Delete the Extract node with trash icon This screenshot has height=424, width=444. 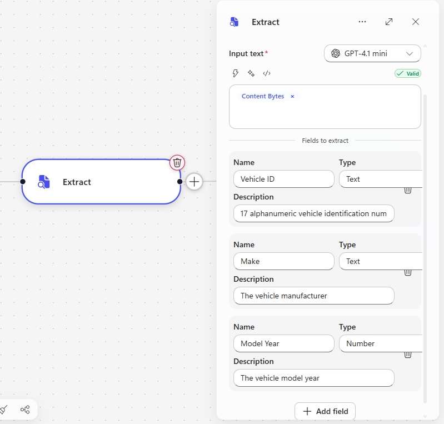tap(177, 163)
